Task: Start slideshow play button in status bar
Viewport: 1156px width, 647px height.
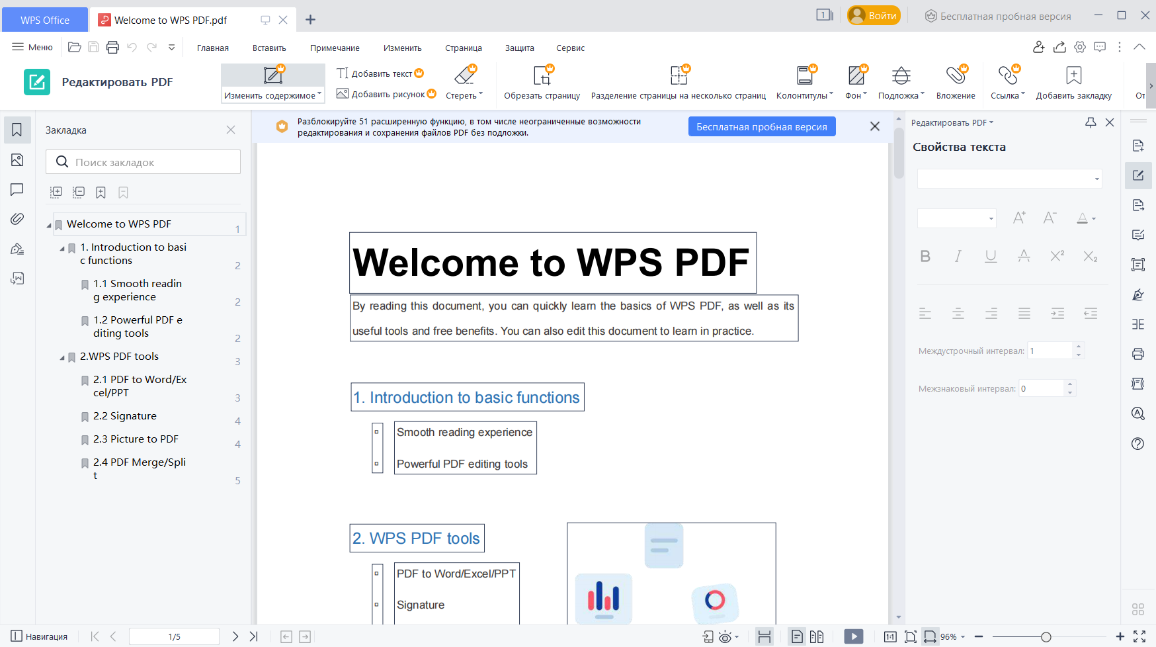Action: tap(854, 636)
